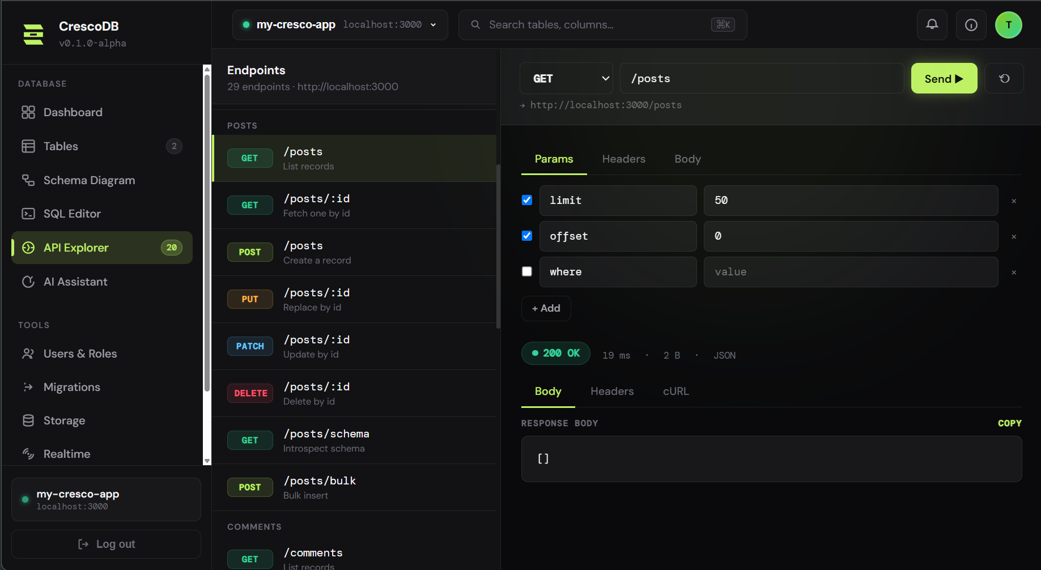Send the request with Send button
Viewport: 1041px width, 570px height.
click(944, 78)
